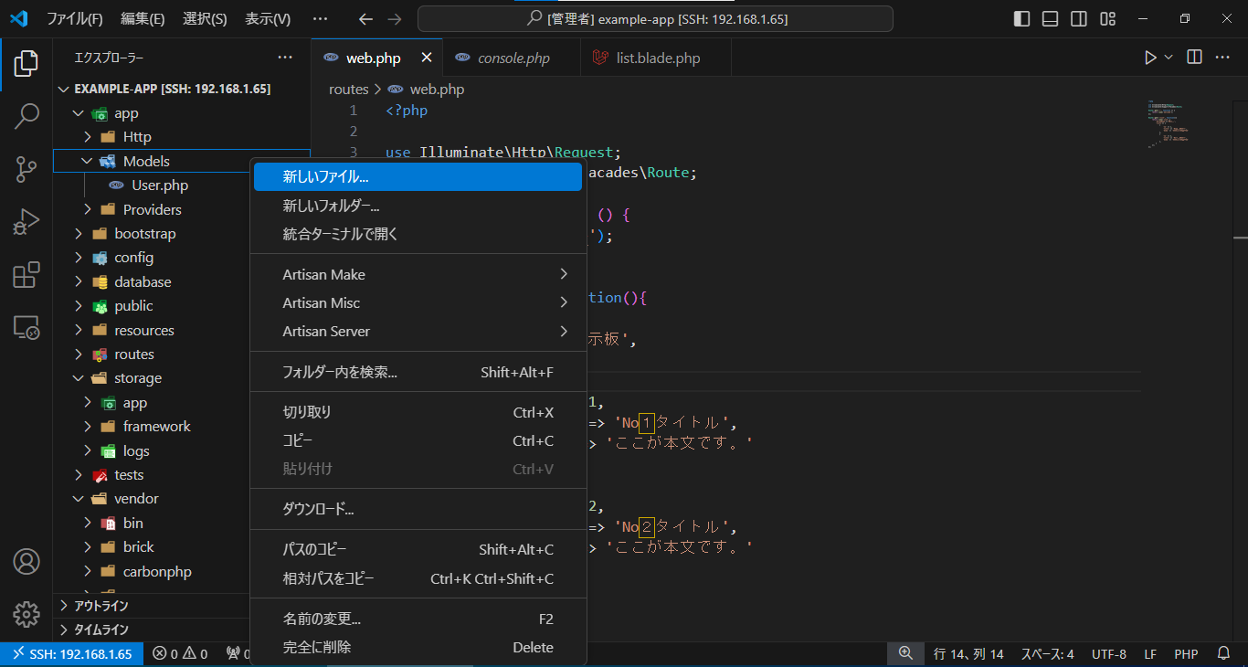
Task: Open the 表示(V) menu
Action: [x=268, y=19]
